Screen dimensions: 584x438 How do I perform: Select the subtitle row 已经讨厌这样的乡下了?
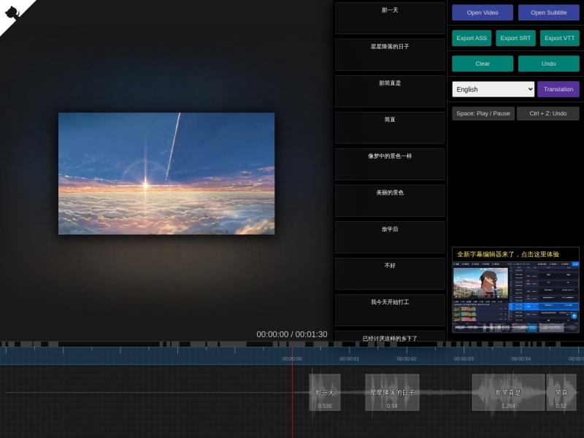(x=390, y=336)
